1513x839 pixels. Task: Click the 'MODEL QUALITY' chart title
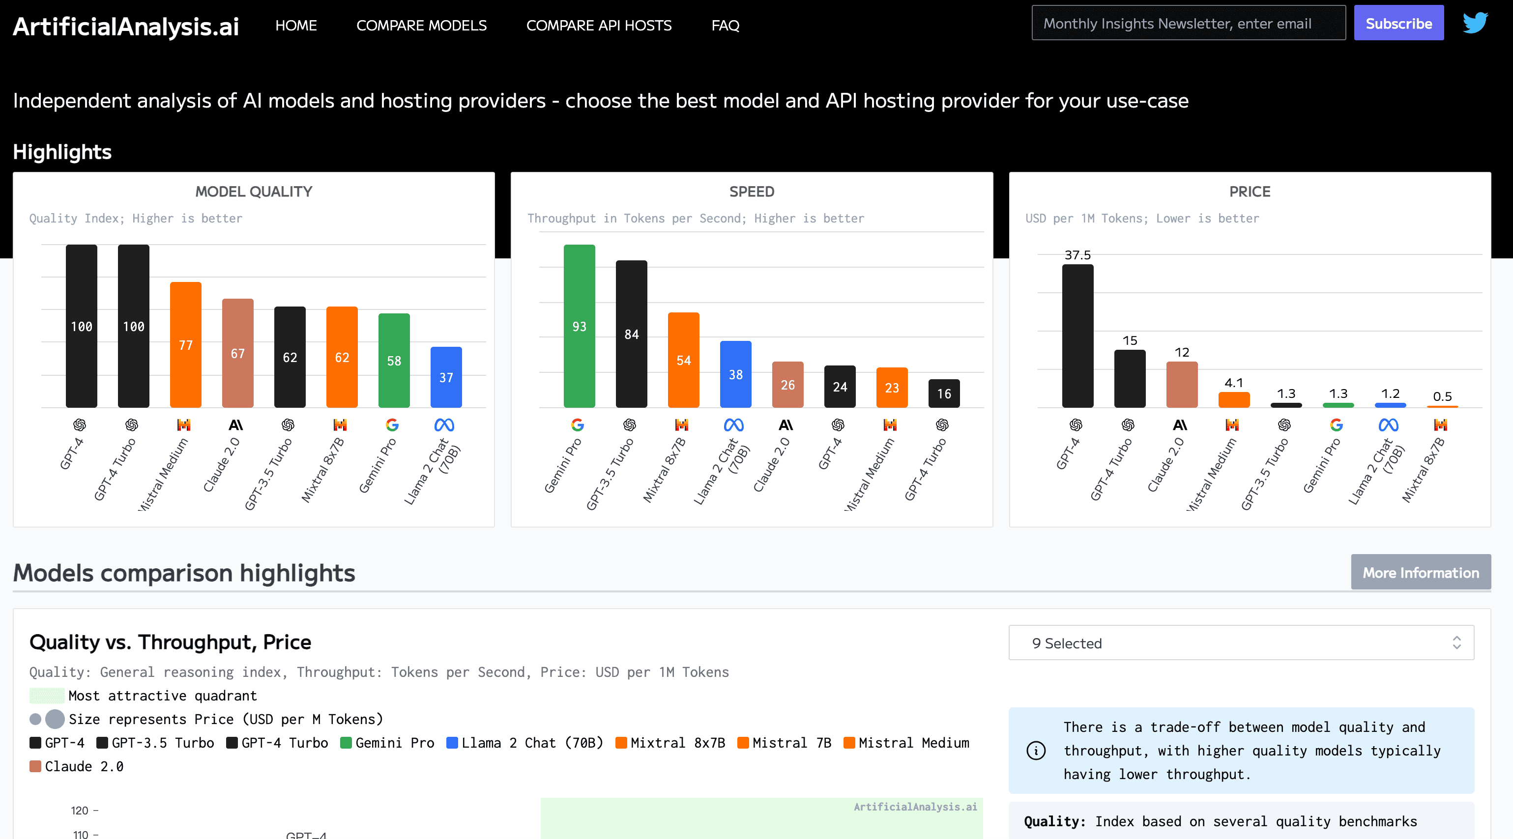[x=254, y=192]
